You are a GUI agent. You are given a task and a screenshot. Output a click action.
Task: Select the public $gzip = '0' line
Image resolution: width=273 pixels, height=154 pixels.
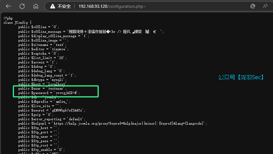(x=36, y=115)
